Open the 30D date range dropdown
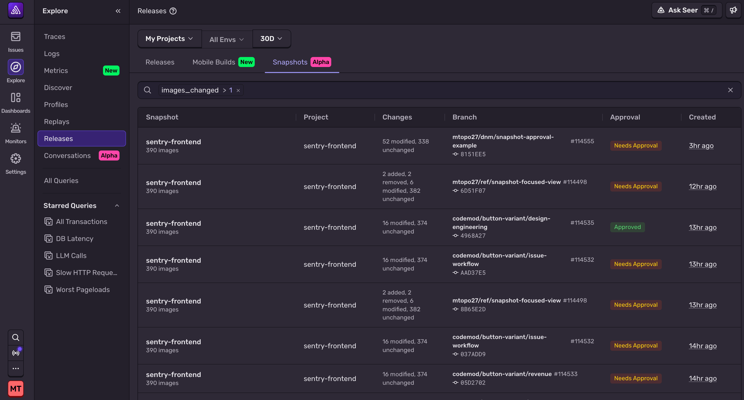 271,39
